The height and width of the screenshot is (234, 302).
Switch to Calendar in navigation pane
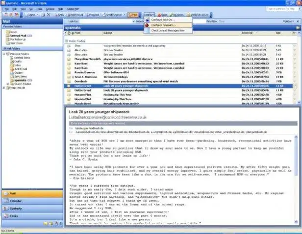(x=32, y=201)
